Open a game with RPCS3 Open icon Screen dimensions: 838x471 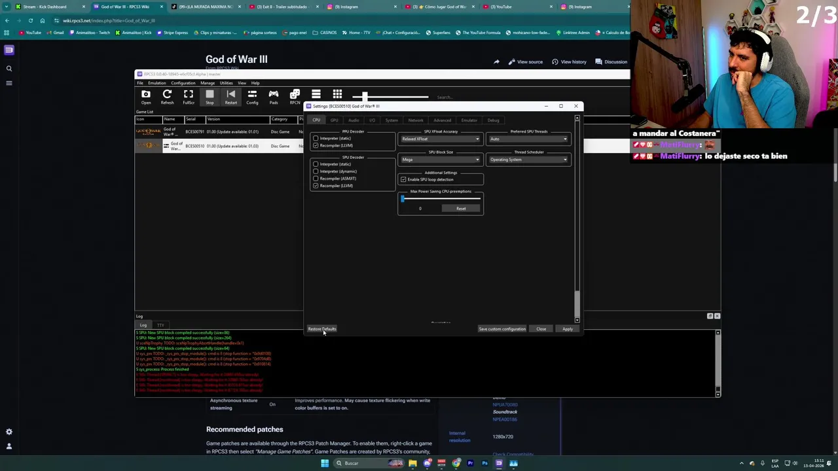[x=146, y=97]
